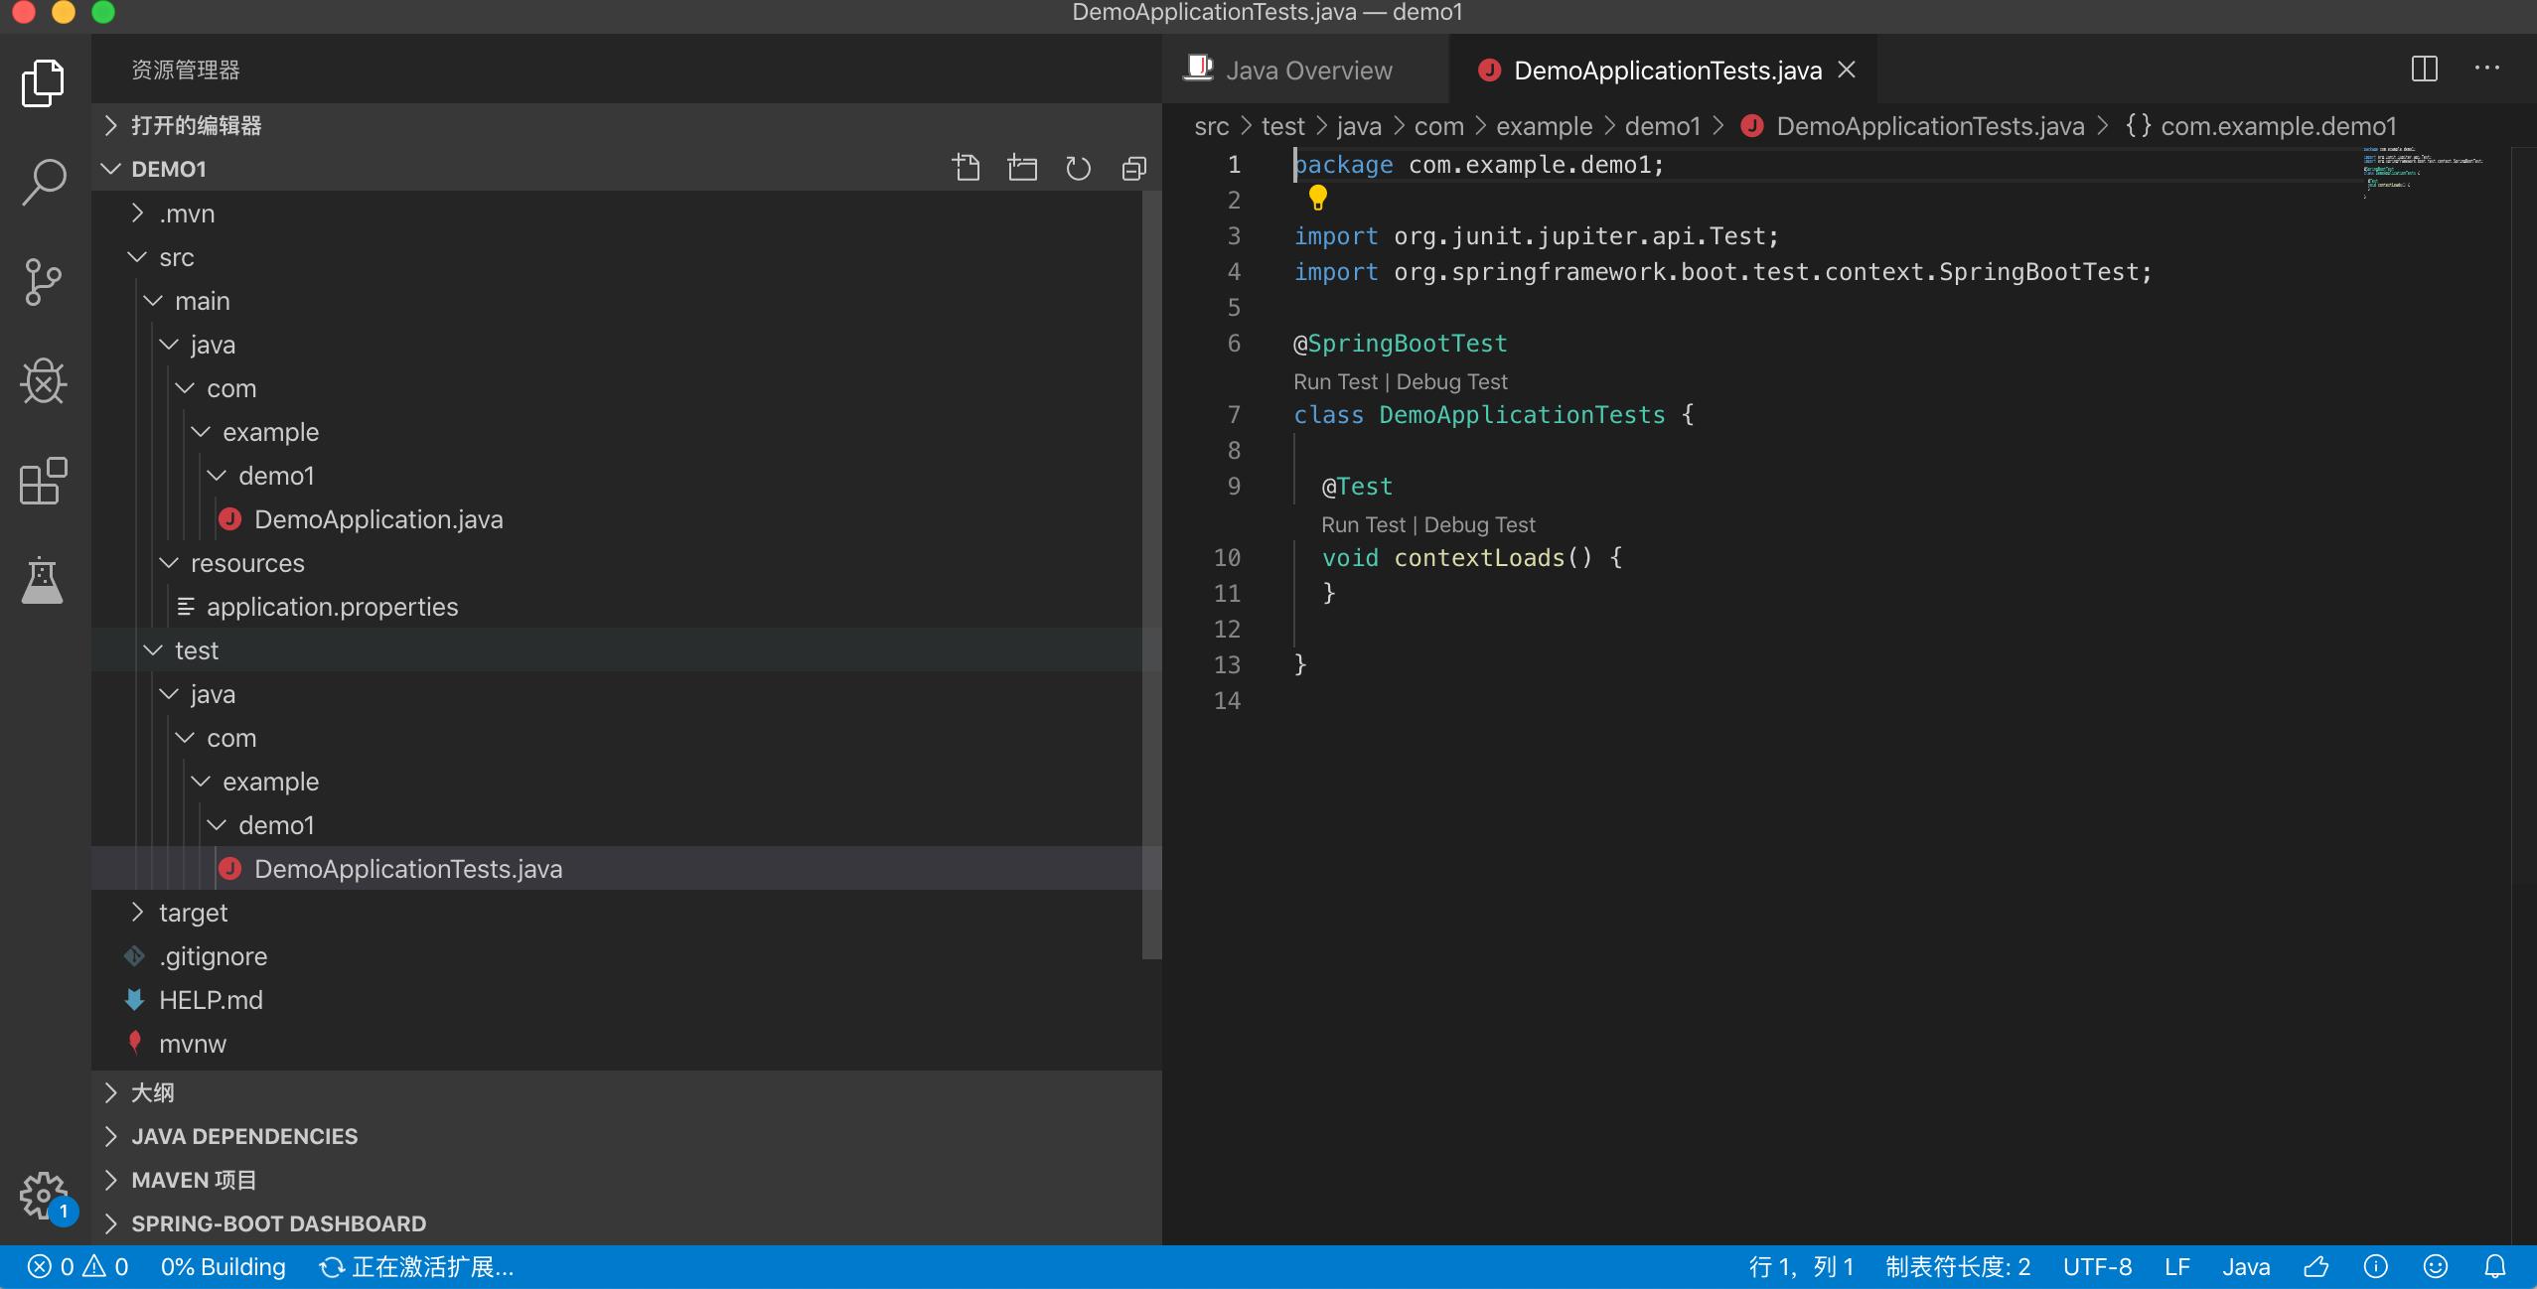
Task: Collapse all folders using the collapse icon
Action: point(1131,168)
